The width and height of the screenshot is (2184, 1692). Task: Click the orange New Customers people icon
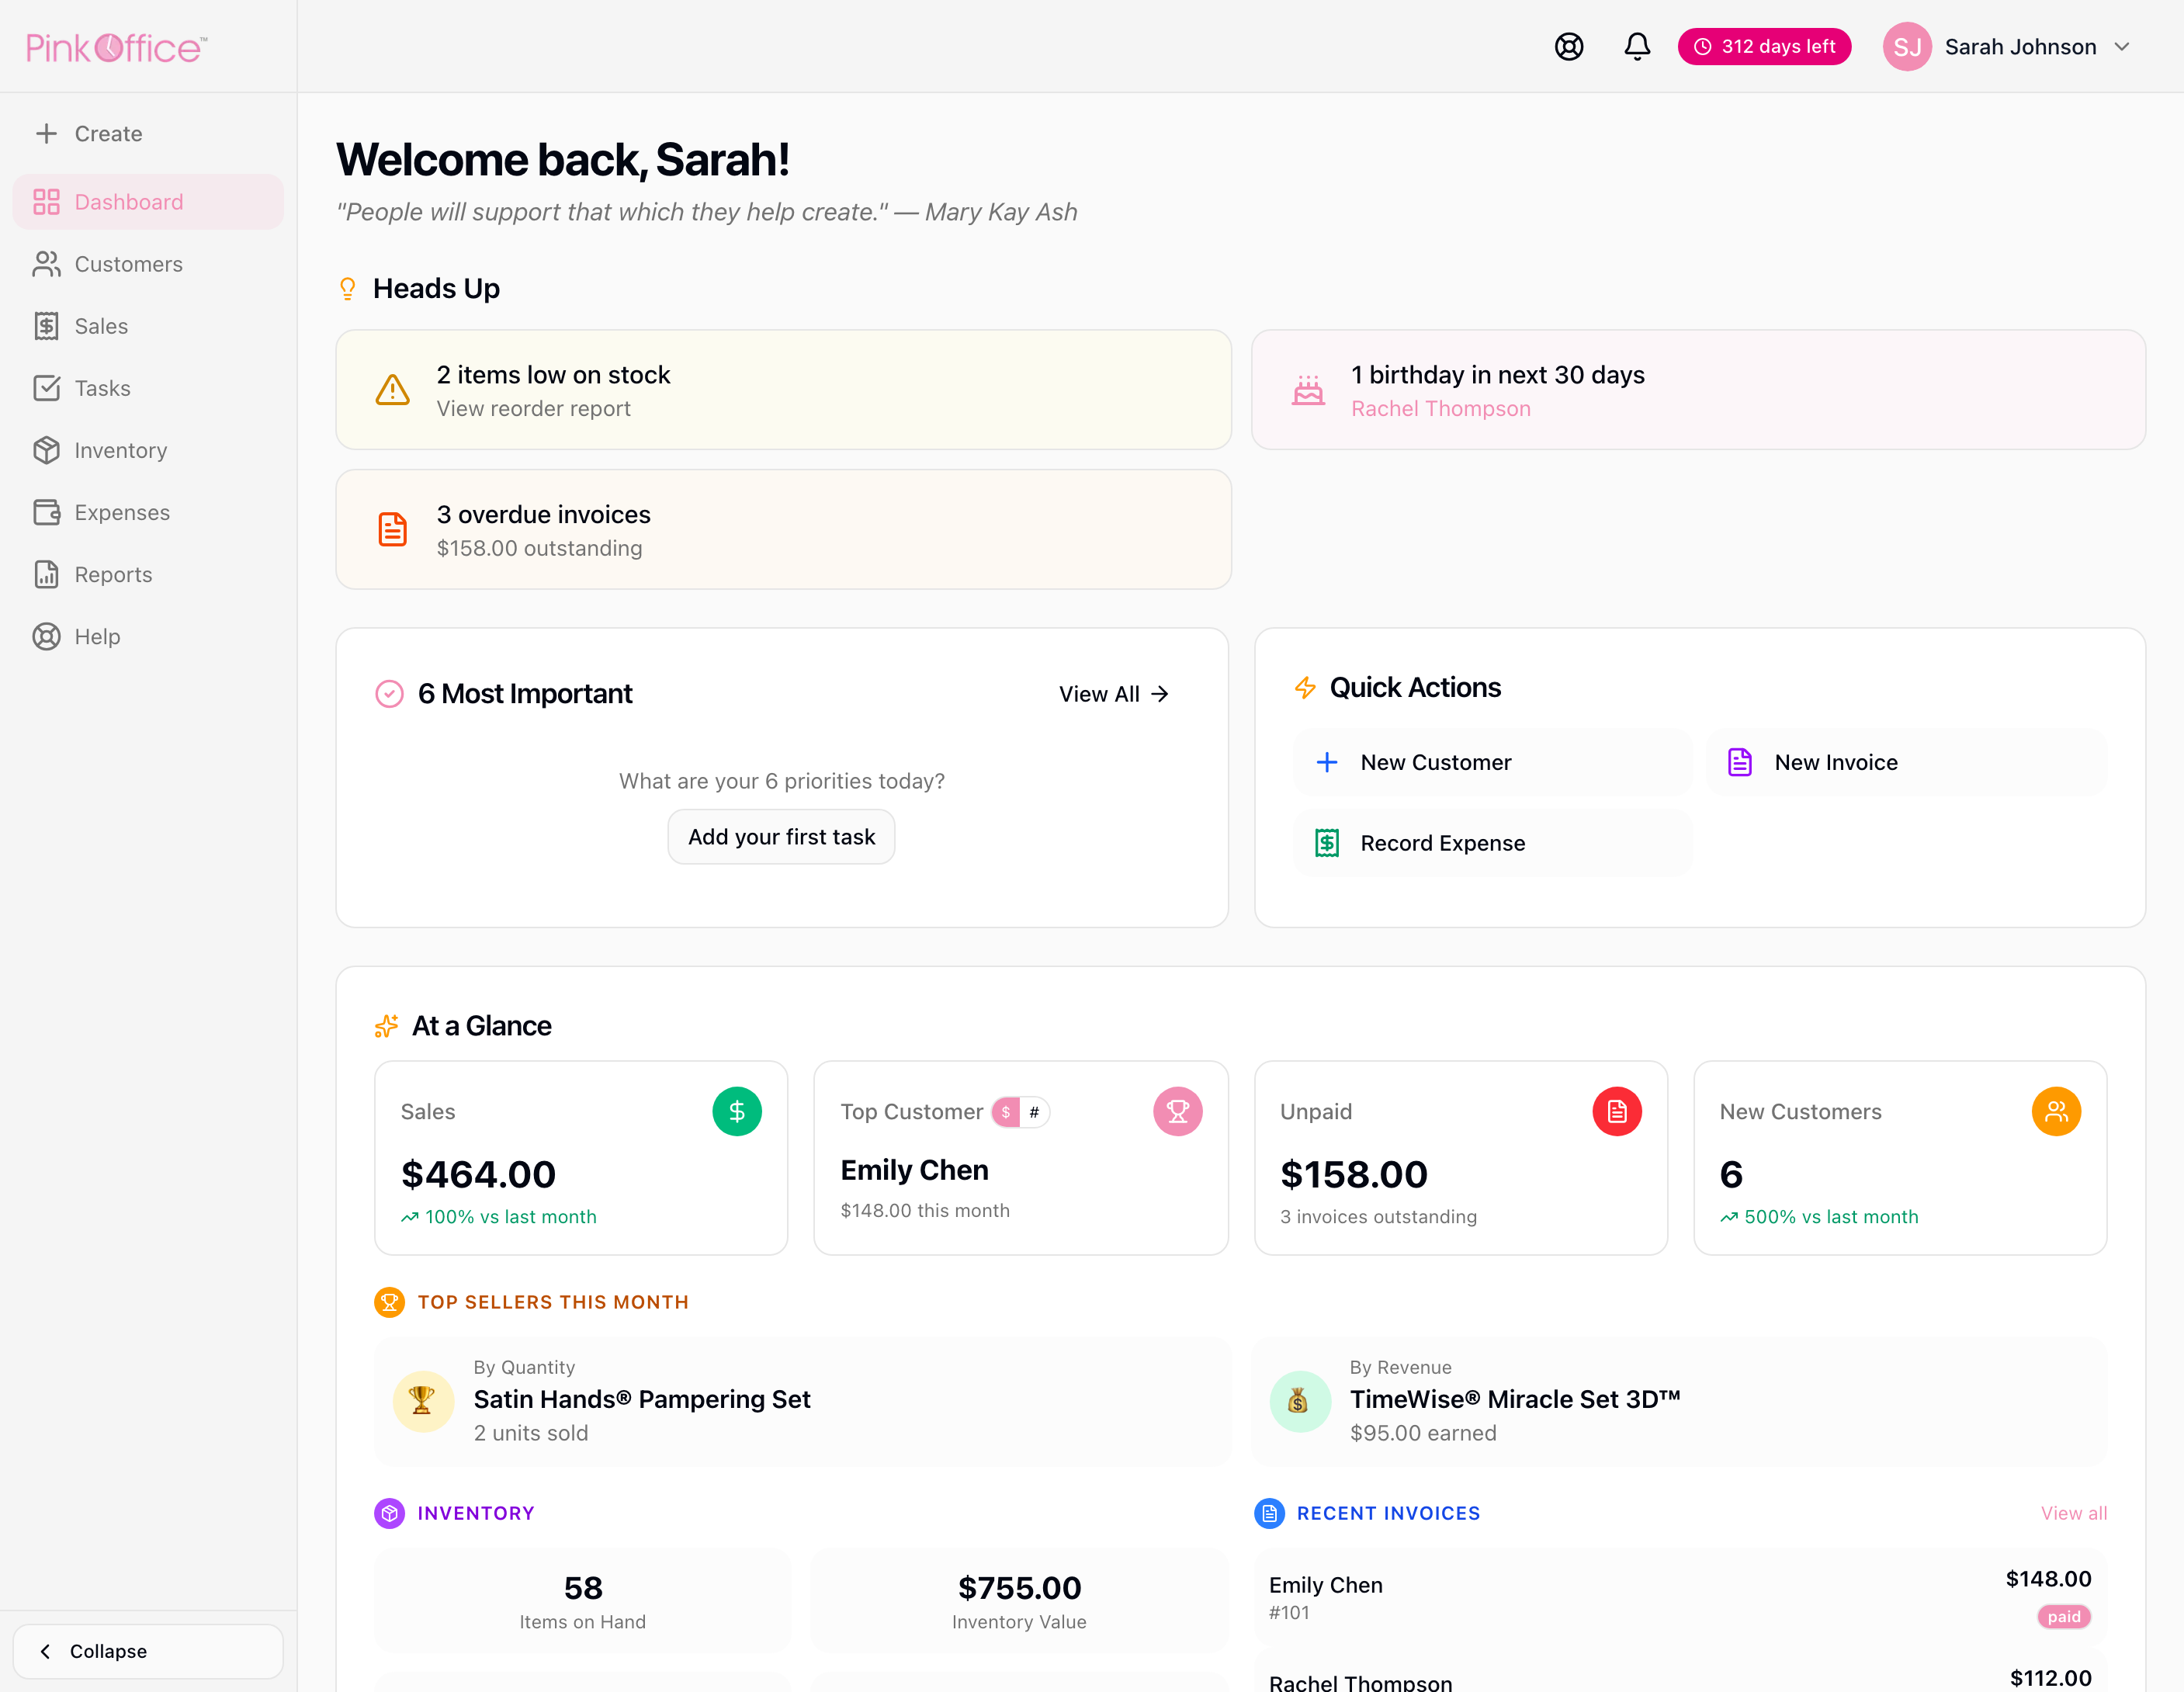click(2056, 1112)
